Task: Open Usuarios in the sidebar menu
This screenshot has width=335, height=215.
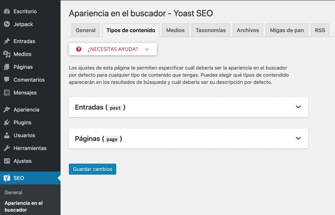Action: coord(24,135)
